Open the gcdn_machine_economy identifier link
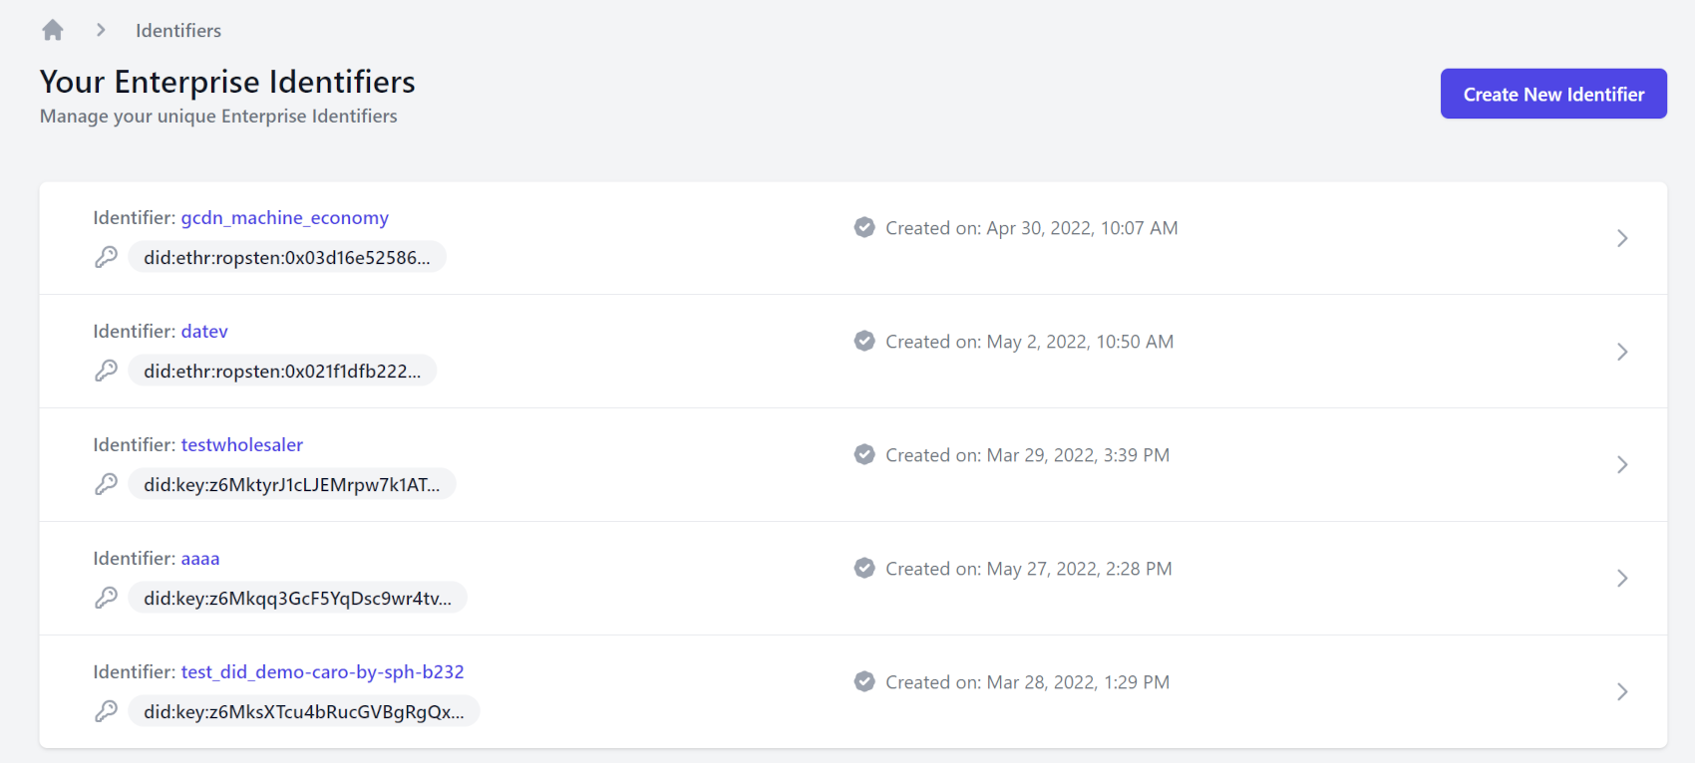Viewport: 1695px width, 763px height. pos(284,218)
